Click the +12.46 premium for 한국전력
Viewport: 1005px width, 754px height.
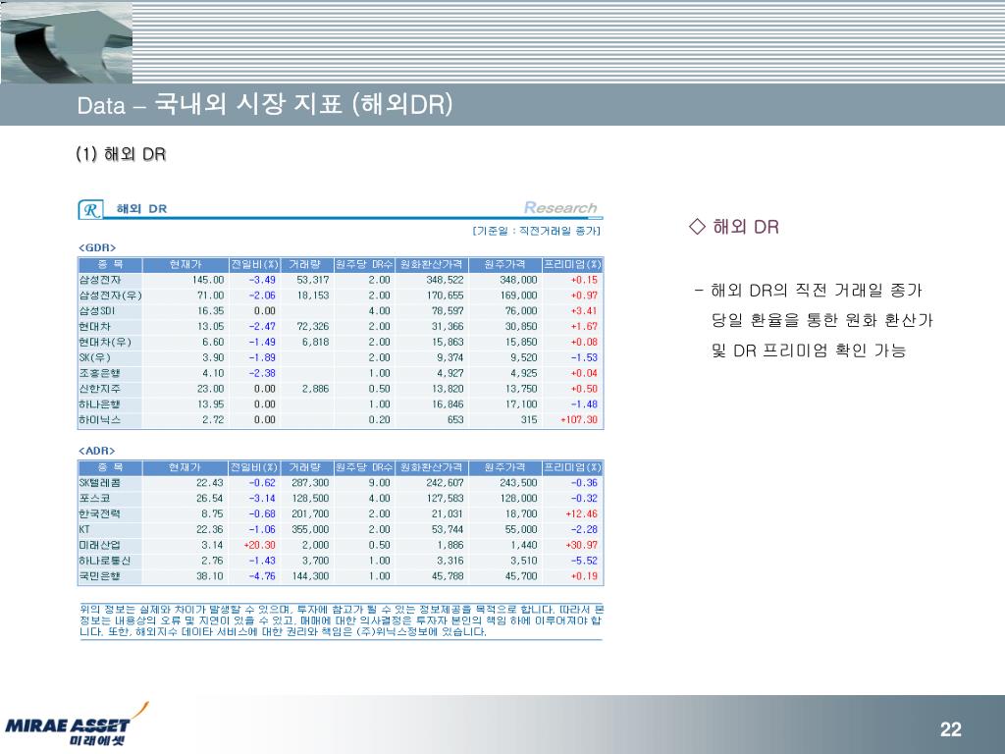click(x=581, y=514)
